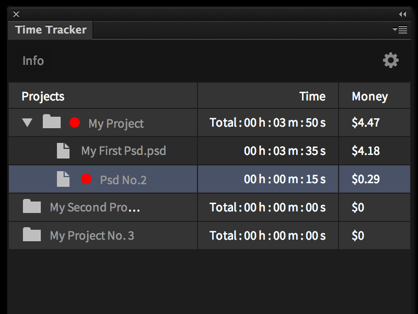
Task: Open the Time Tracker settings gear
Action: [390, 60]
